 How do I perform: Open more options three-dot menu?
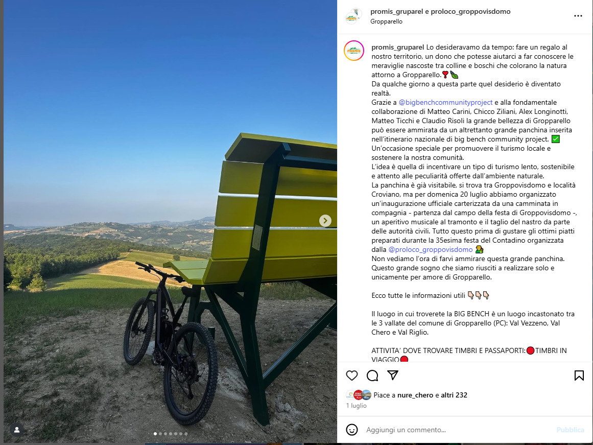point(578,16)
